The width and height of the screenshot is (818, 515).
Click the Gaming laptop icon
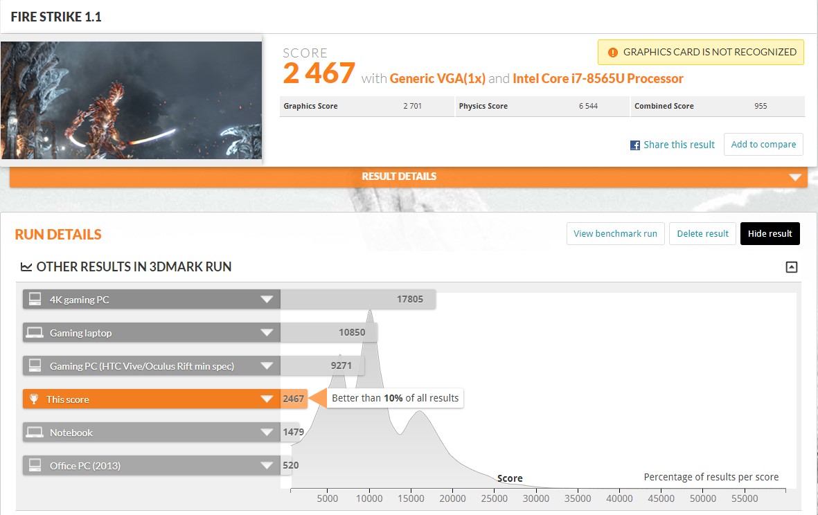[x=35, y=333]
